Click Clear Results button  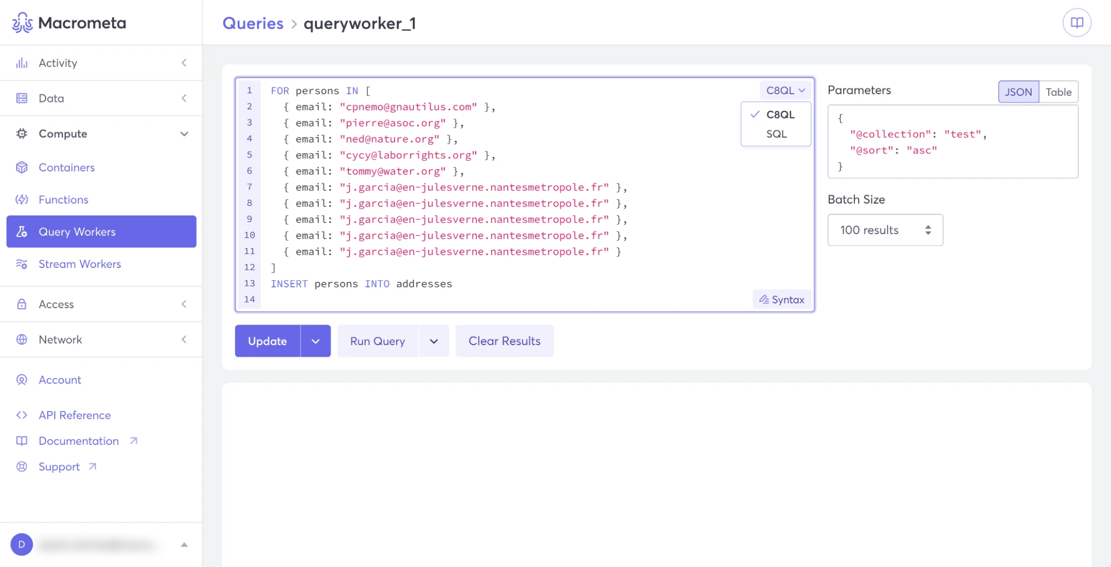click(x=504, y=341)
